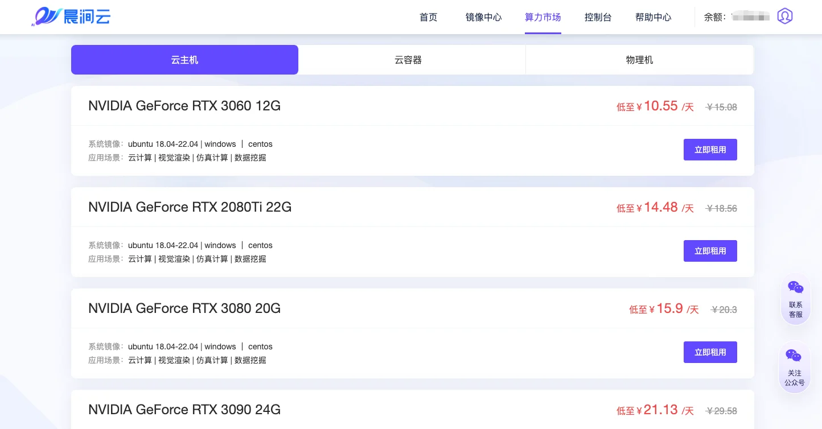Click the struck-through ¥15.08 price

[x=721, y=107]
